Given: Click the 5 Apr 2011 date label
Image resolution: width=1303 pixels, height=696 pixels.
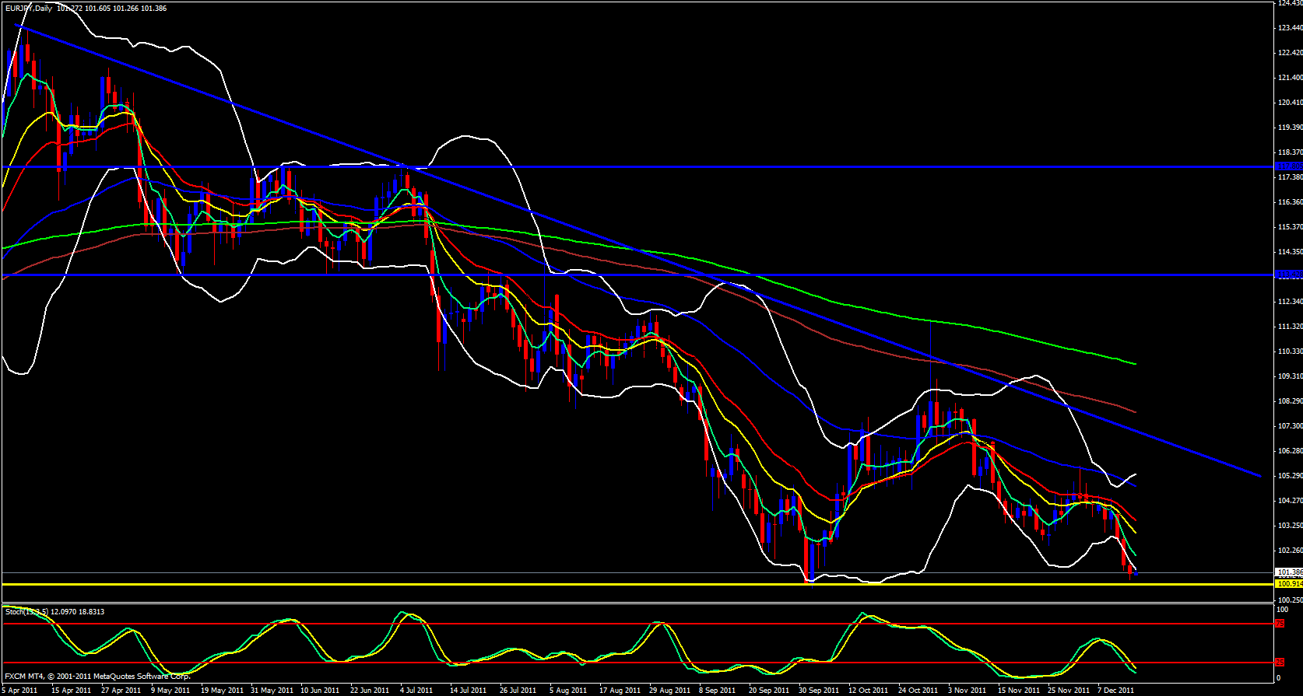Looking at the screenshot, I should click(x=20, y=690).
